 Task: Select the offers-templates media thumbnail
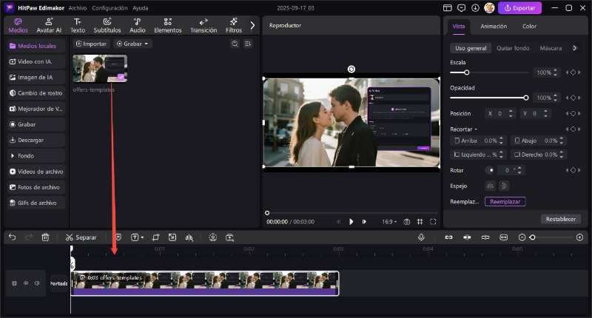coord(100,68)
